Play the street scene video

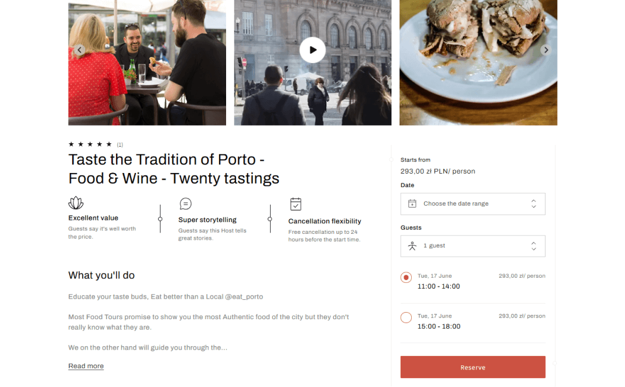313,50
